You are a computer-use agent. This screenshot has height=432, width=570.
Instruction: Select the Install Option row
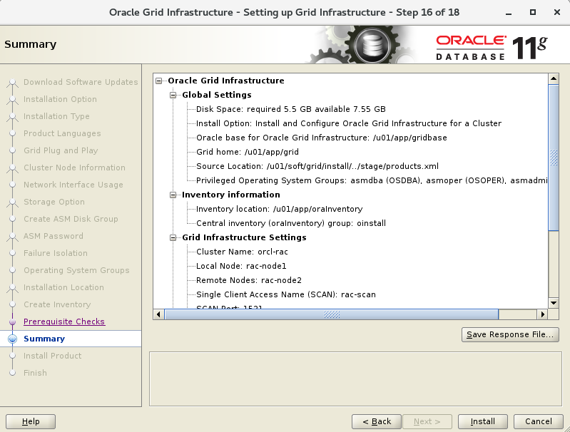(x=349, y=123)
